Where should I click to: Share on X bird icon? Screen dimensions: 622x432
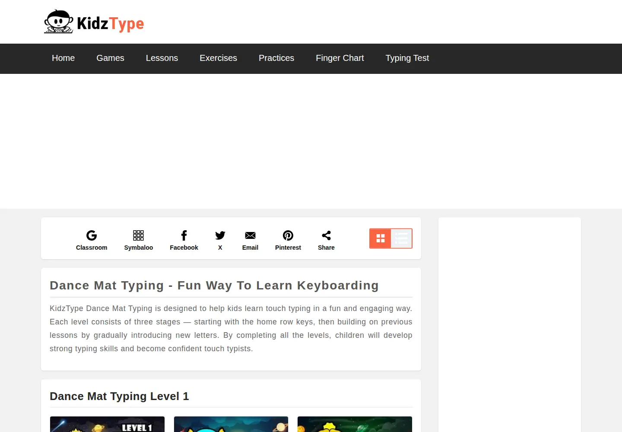coord(220,235)
